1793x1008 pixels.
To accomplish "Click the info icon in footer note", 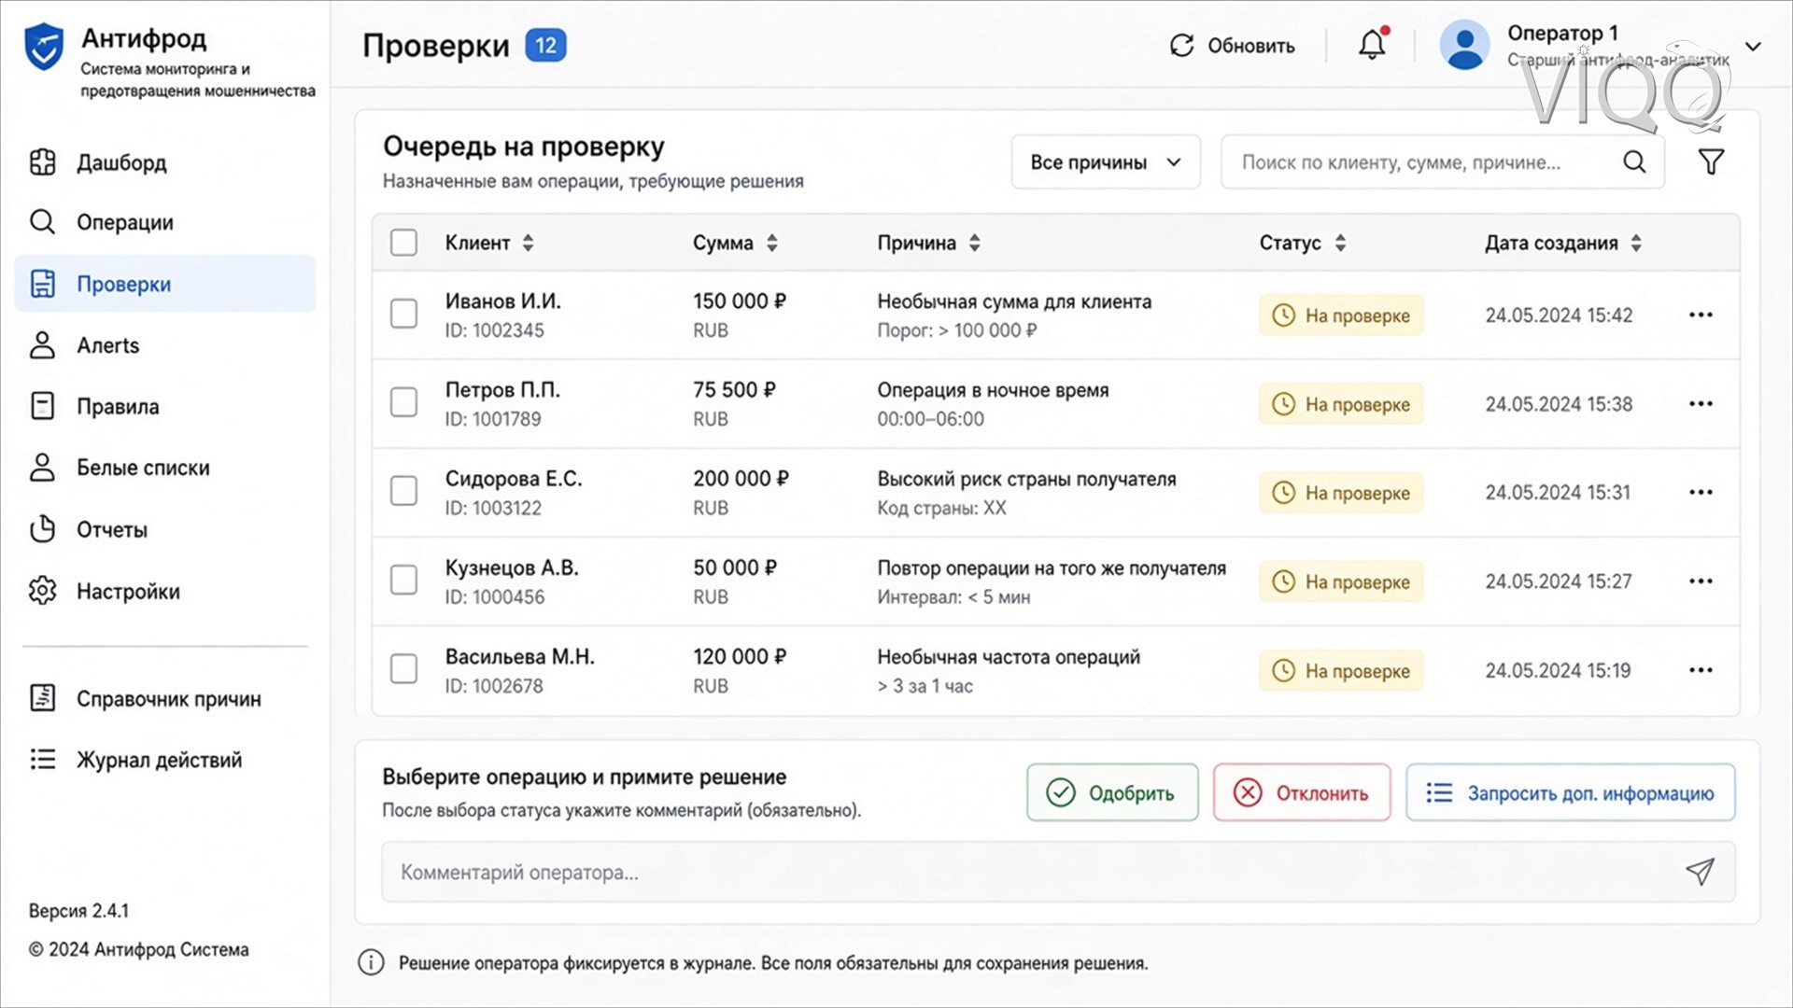I will pyautogui.click(x=371, y=962).
